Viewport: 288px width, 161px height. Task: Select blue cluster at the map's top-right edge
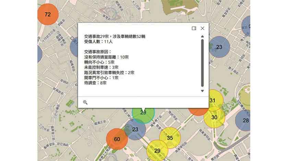(x=247, y=26)
